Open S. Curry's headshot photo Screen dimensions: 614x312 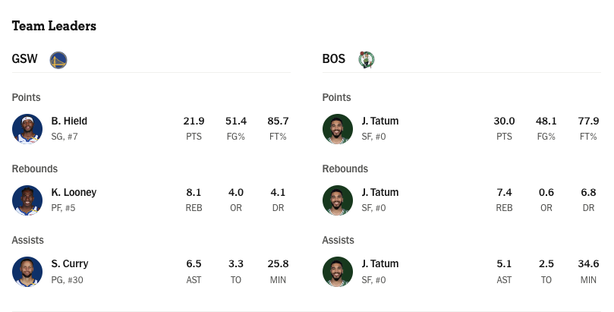(x=27, y=272)
